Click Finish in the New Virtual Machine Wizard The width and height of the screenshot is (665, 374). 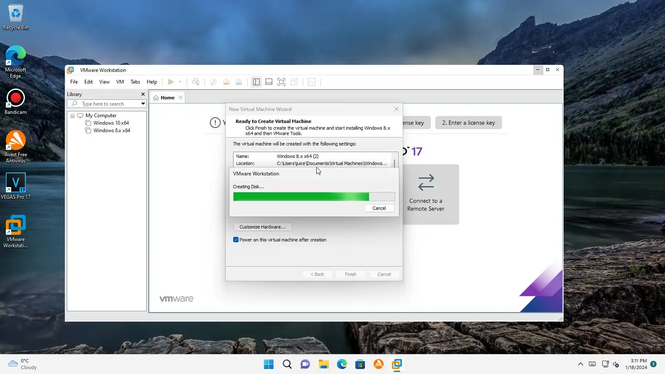point(350,274)
